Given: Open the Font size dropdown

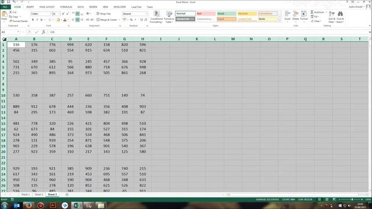Looking at the screenshot, I should coord(59,14).
